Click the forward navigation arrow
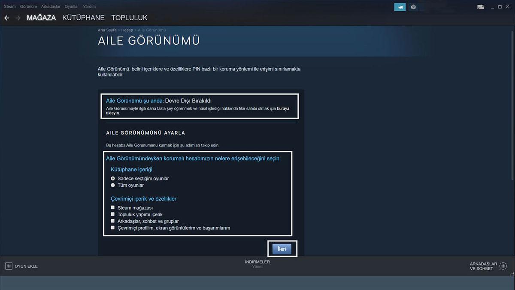Screen dimensions: 515x290 click(x=18, y=18)
